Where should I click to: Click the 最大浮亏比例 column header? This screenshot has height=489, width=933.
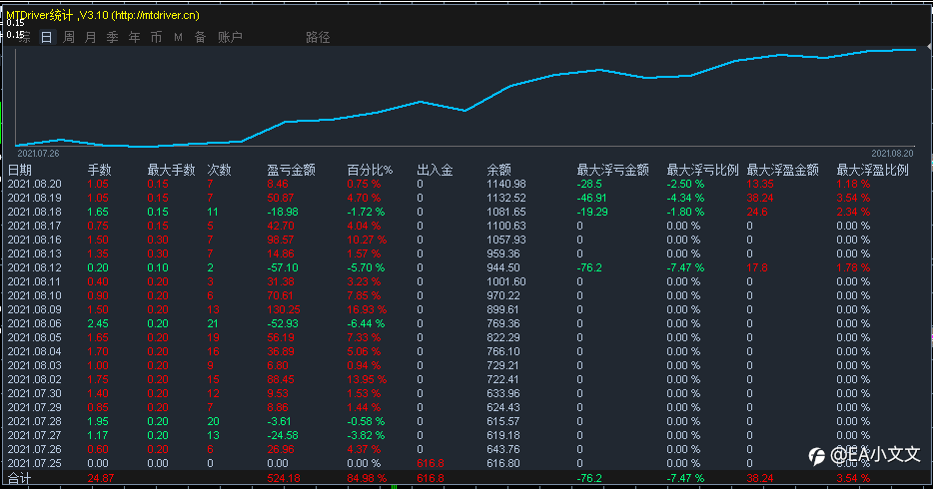(x=702, y=170)
